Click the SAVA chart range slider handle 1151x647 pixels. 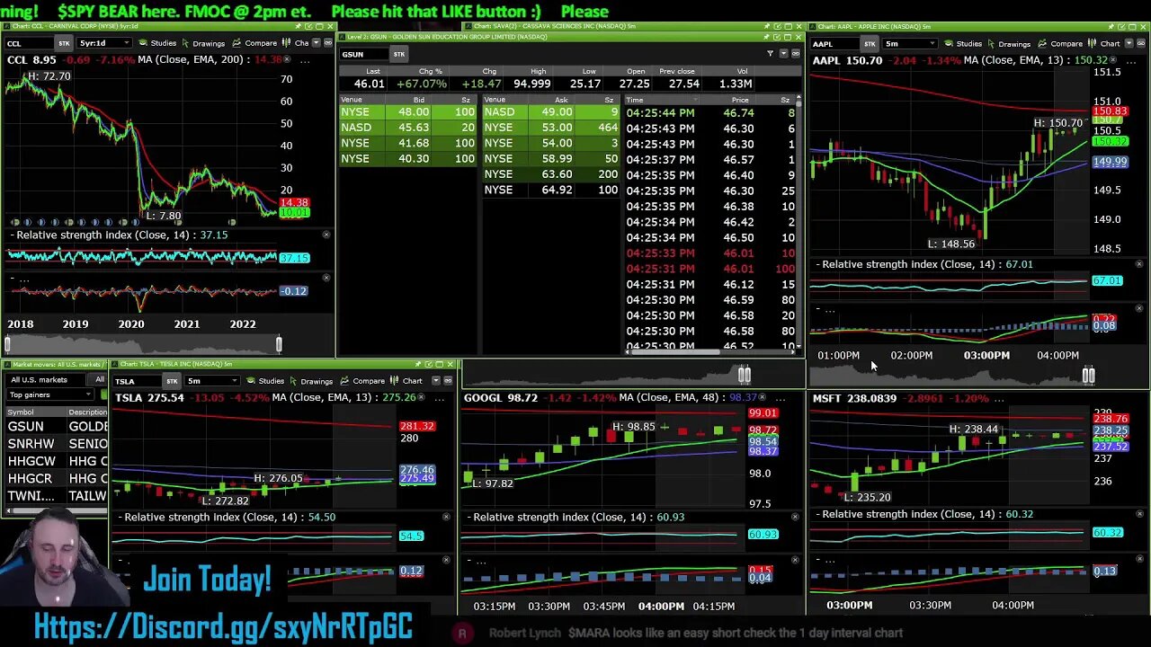[745, 374]
